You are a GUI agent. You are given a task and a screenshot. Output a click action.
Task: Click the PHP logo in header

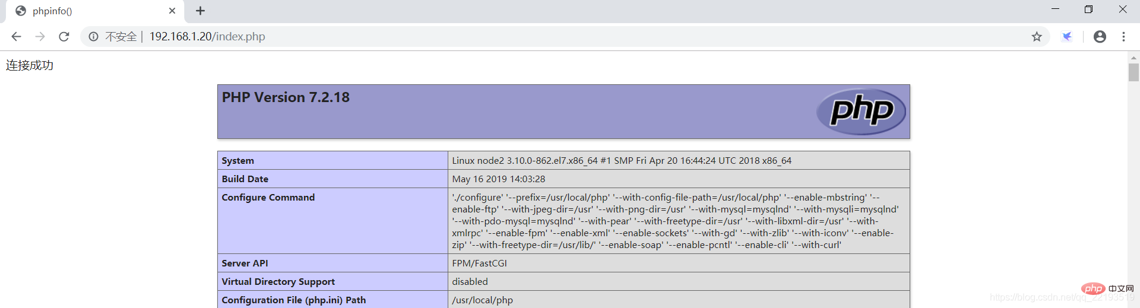click(x=861, y=112)
